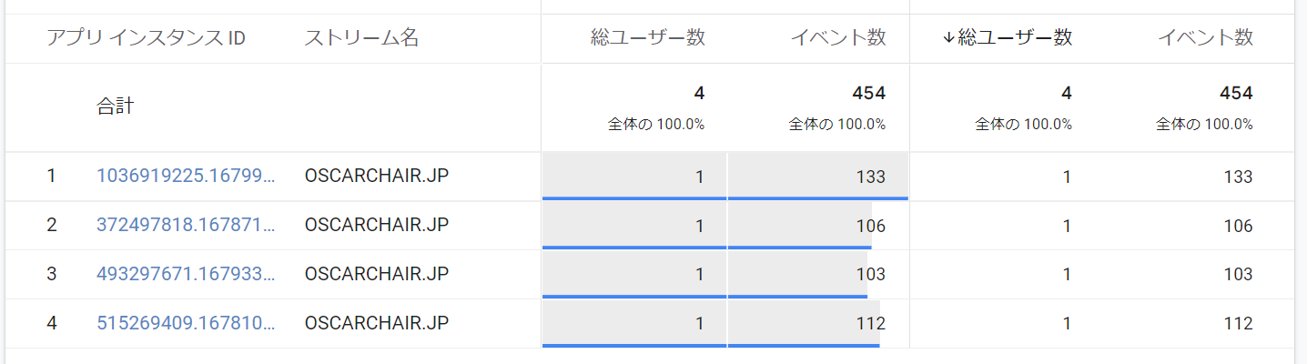Select row number 1 index cell
Image resolution: width=1307 pixels, height=364 pixels.
[x=52, y=177]
